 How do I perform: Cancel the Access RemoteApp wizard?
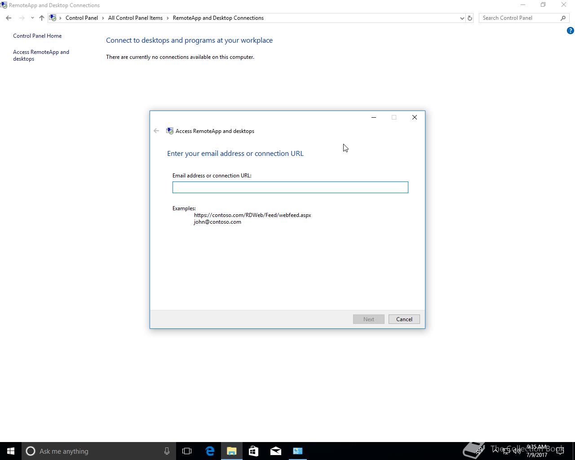coord(404,319)
